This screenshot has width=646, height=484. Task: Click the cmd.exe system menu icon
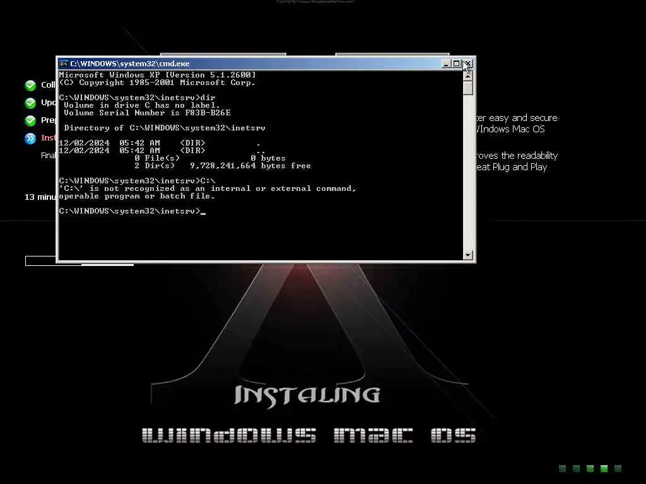click(64, 64)
